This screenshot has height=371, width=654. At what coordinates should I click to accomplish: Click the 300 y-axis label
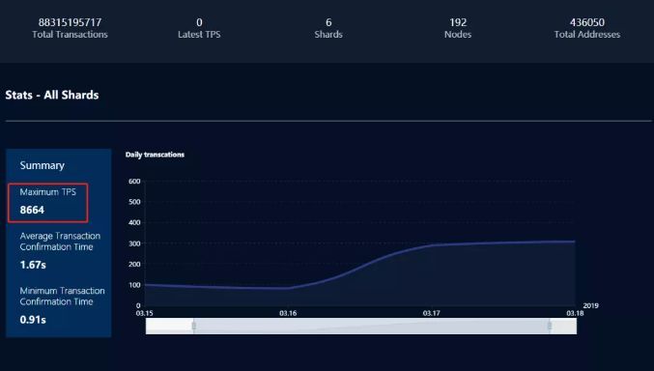click(x=134, y=243)
